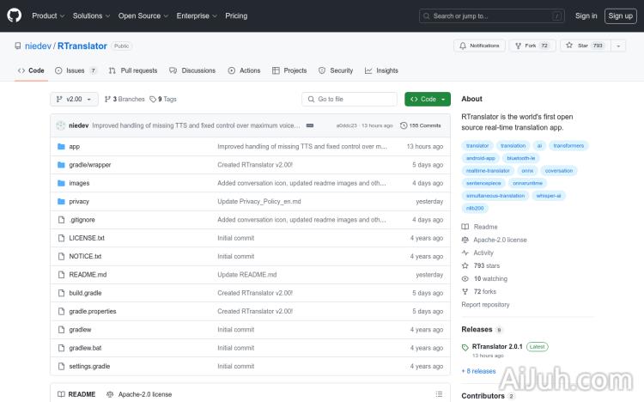Click the Go to file input

349,100
